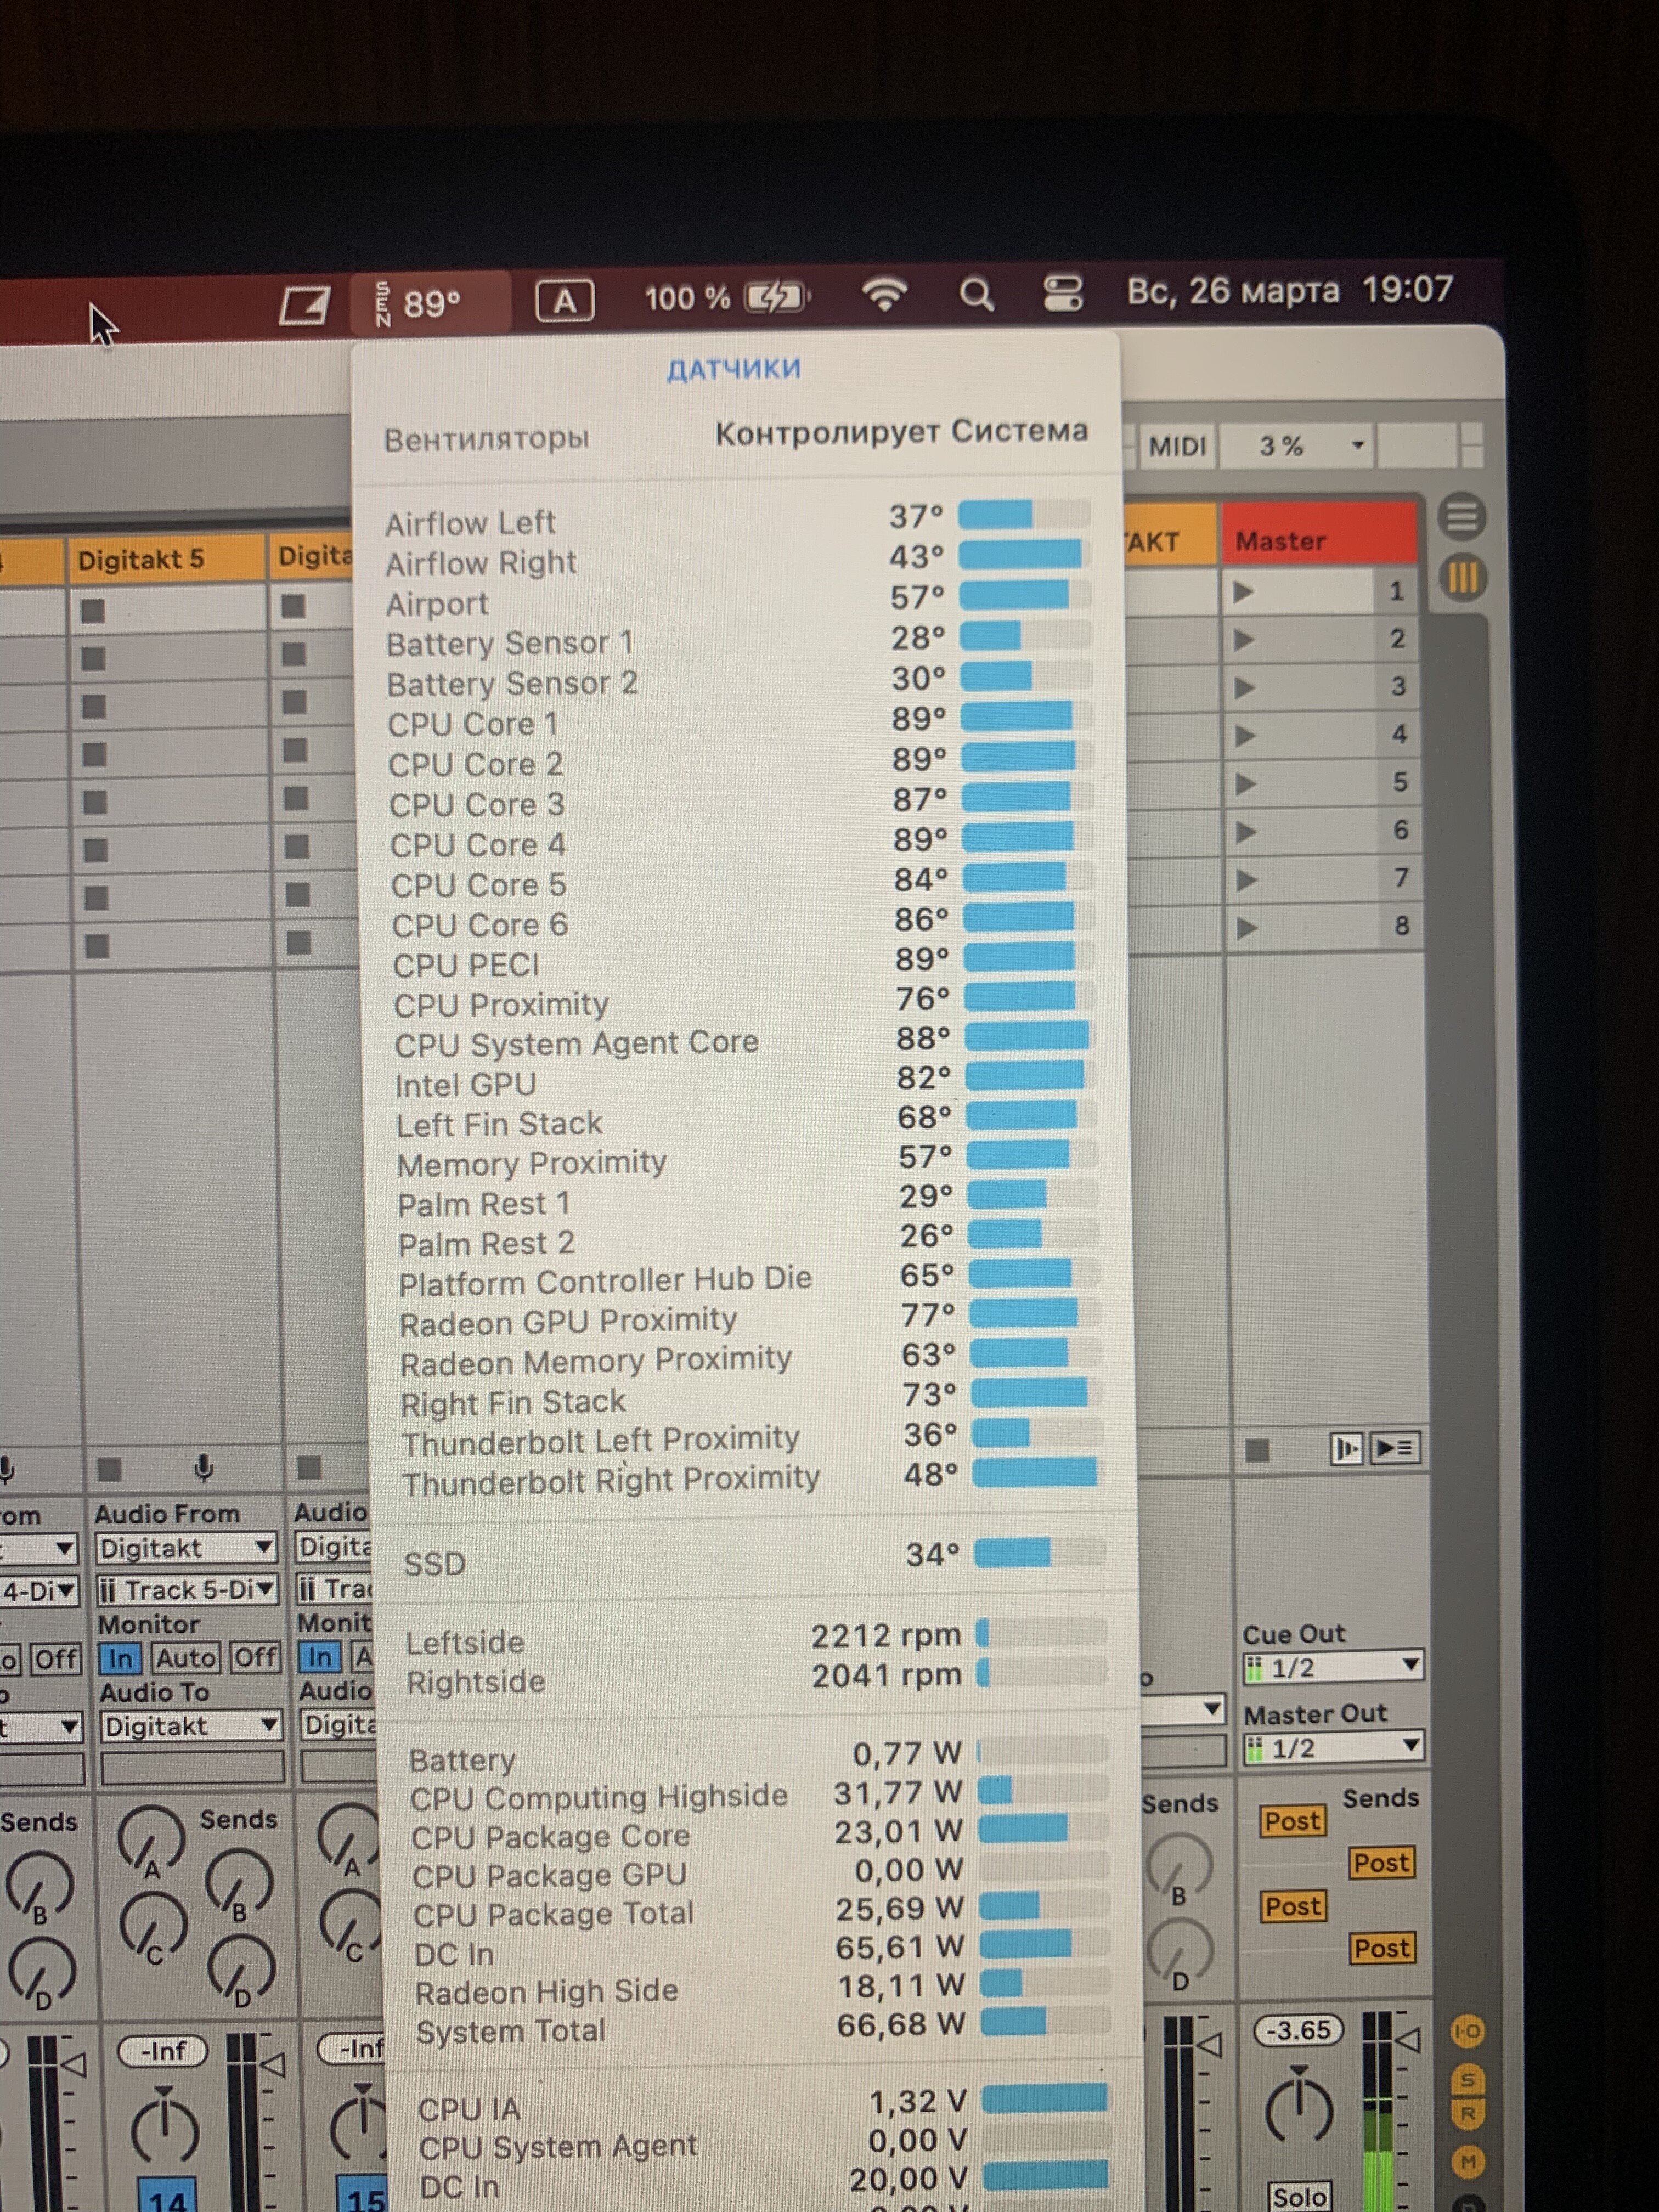
Task: Click the Leftside 2212 rpm fan row
Action: point(756,1638)
